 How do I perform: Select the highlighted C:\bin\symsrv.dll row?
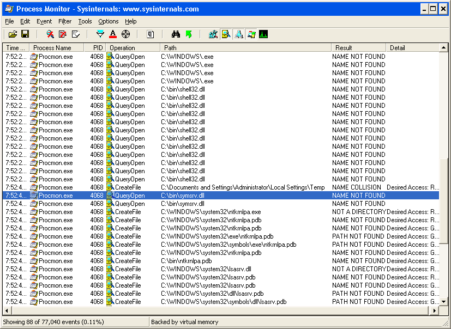[221, 196]
